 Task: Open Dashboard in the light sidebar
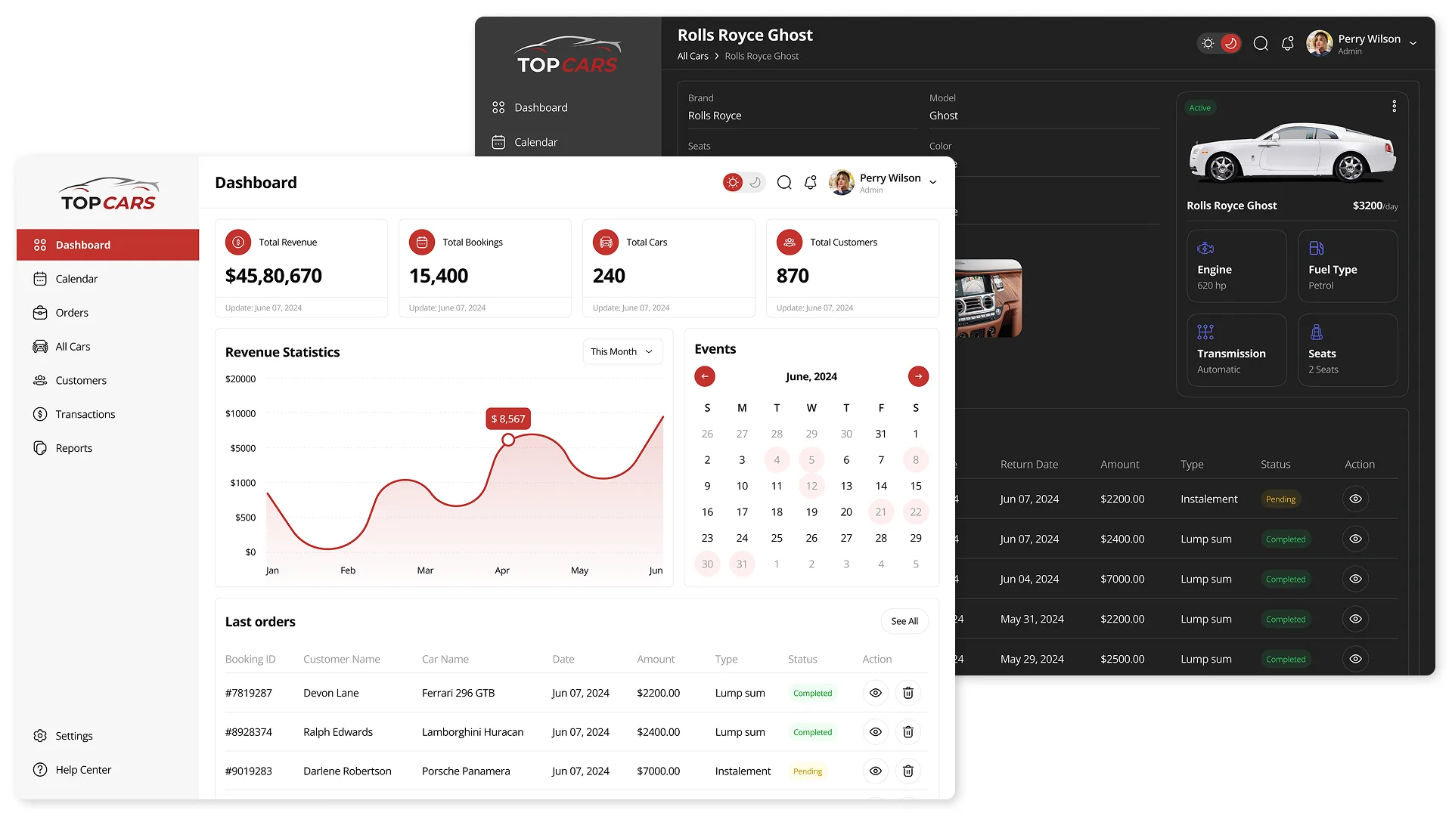(x=107, y=245)
